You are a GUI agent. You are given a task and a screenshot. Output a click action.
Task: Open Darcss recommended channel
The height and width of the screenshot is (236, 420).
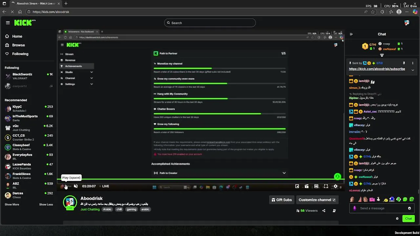(x=29, y=195)
